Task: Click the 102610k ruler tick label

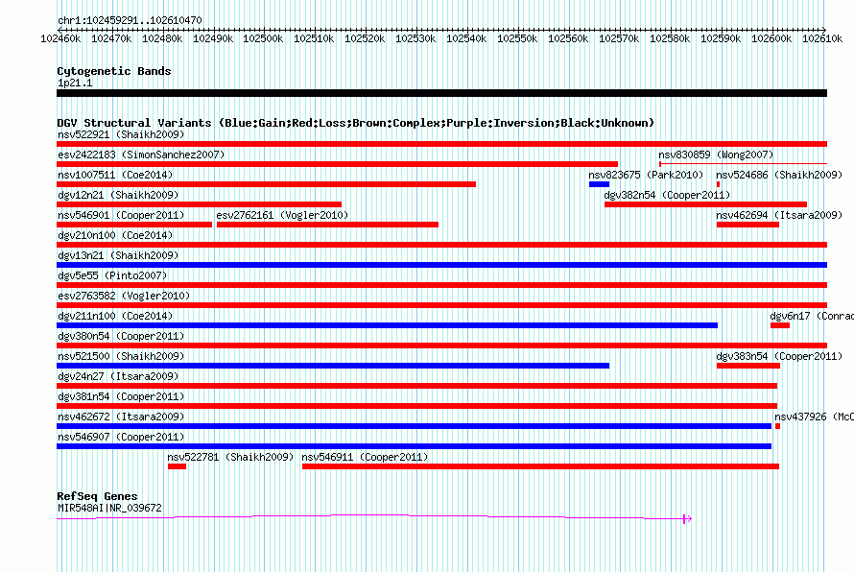Action: [x=822, y=38]
